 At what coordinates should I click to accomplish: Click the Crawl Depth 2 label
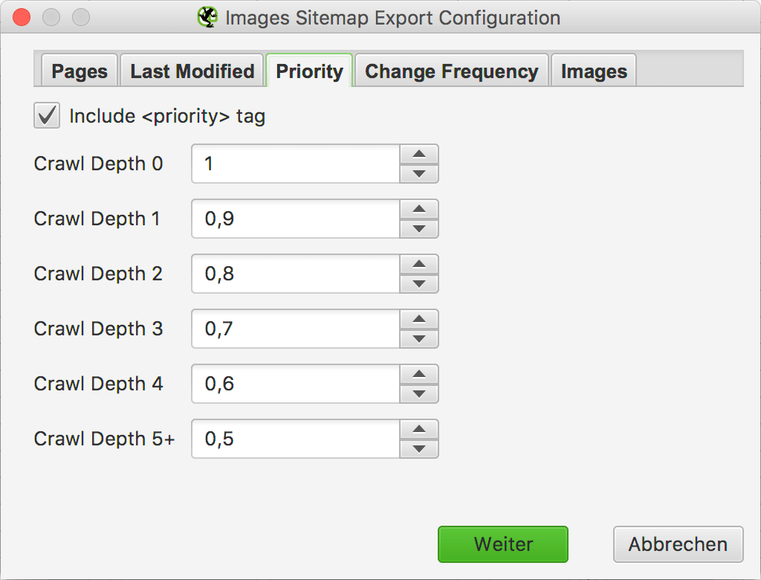(x=98, y=274)
